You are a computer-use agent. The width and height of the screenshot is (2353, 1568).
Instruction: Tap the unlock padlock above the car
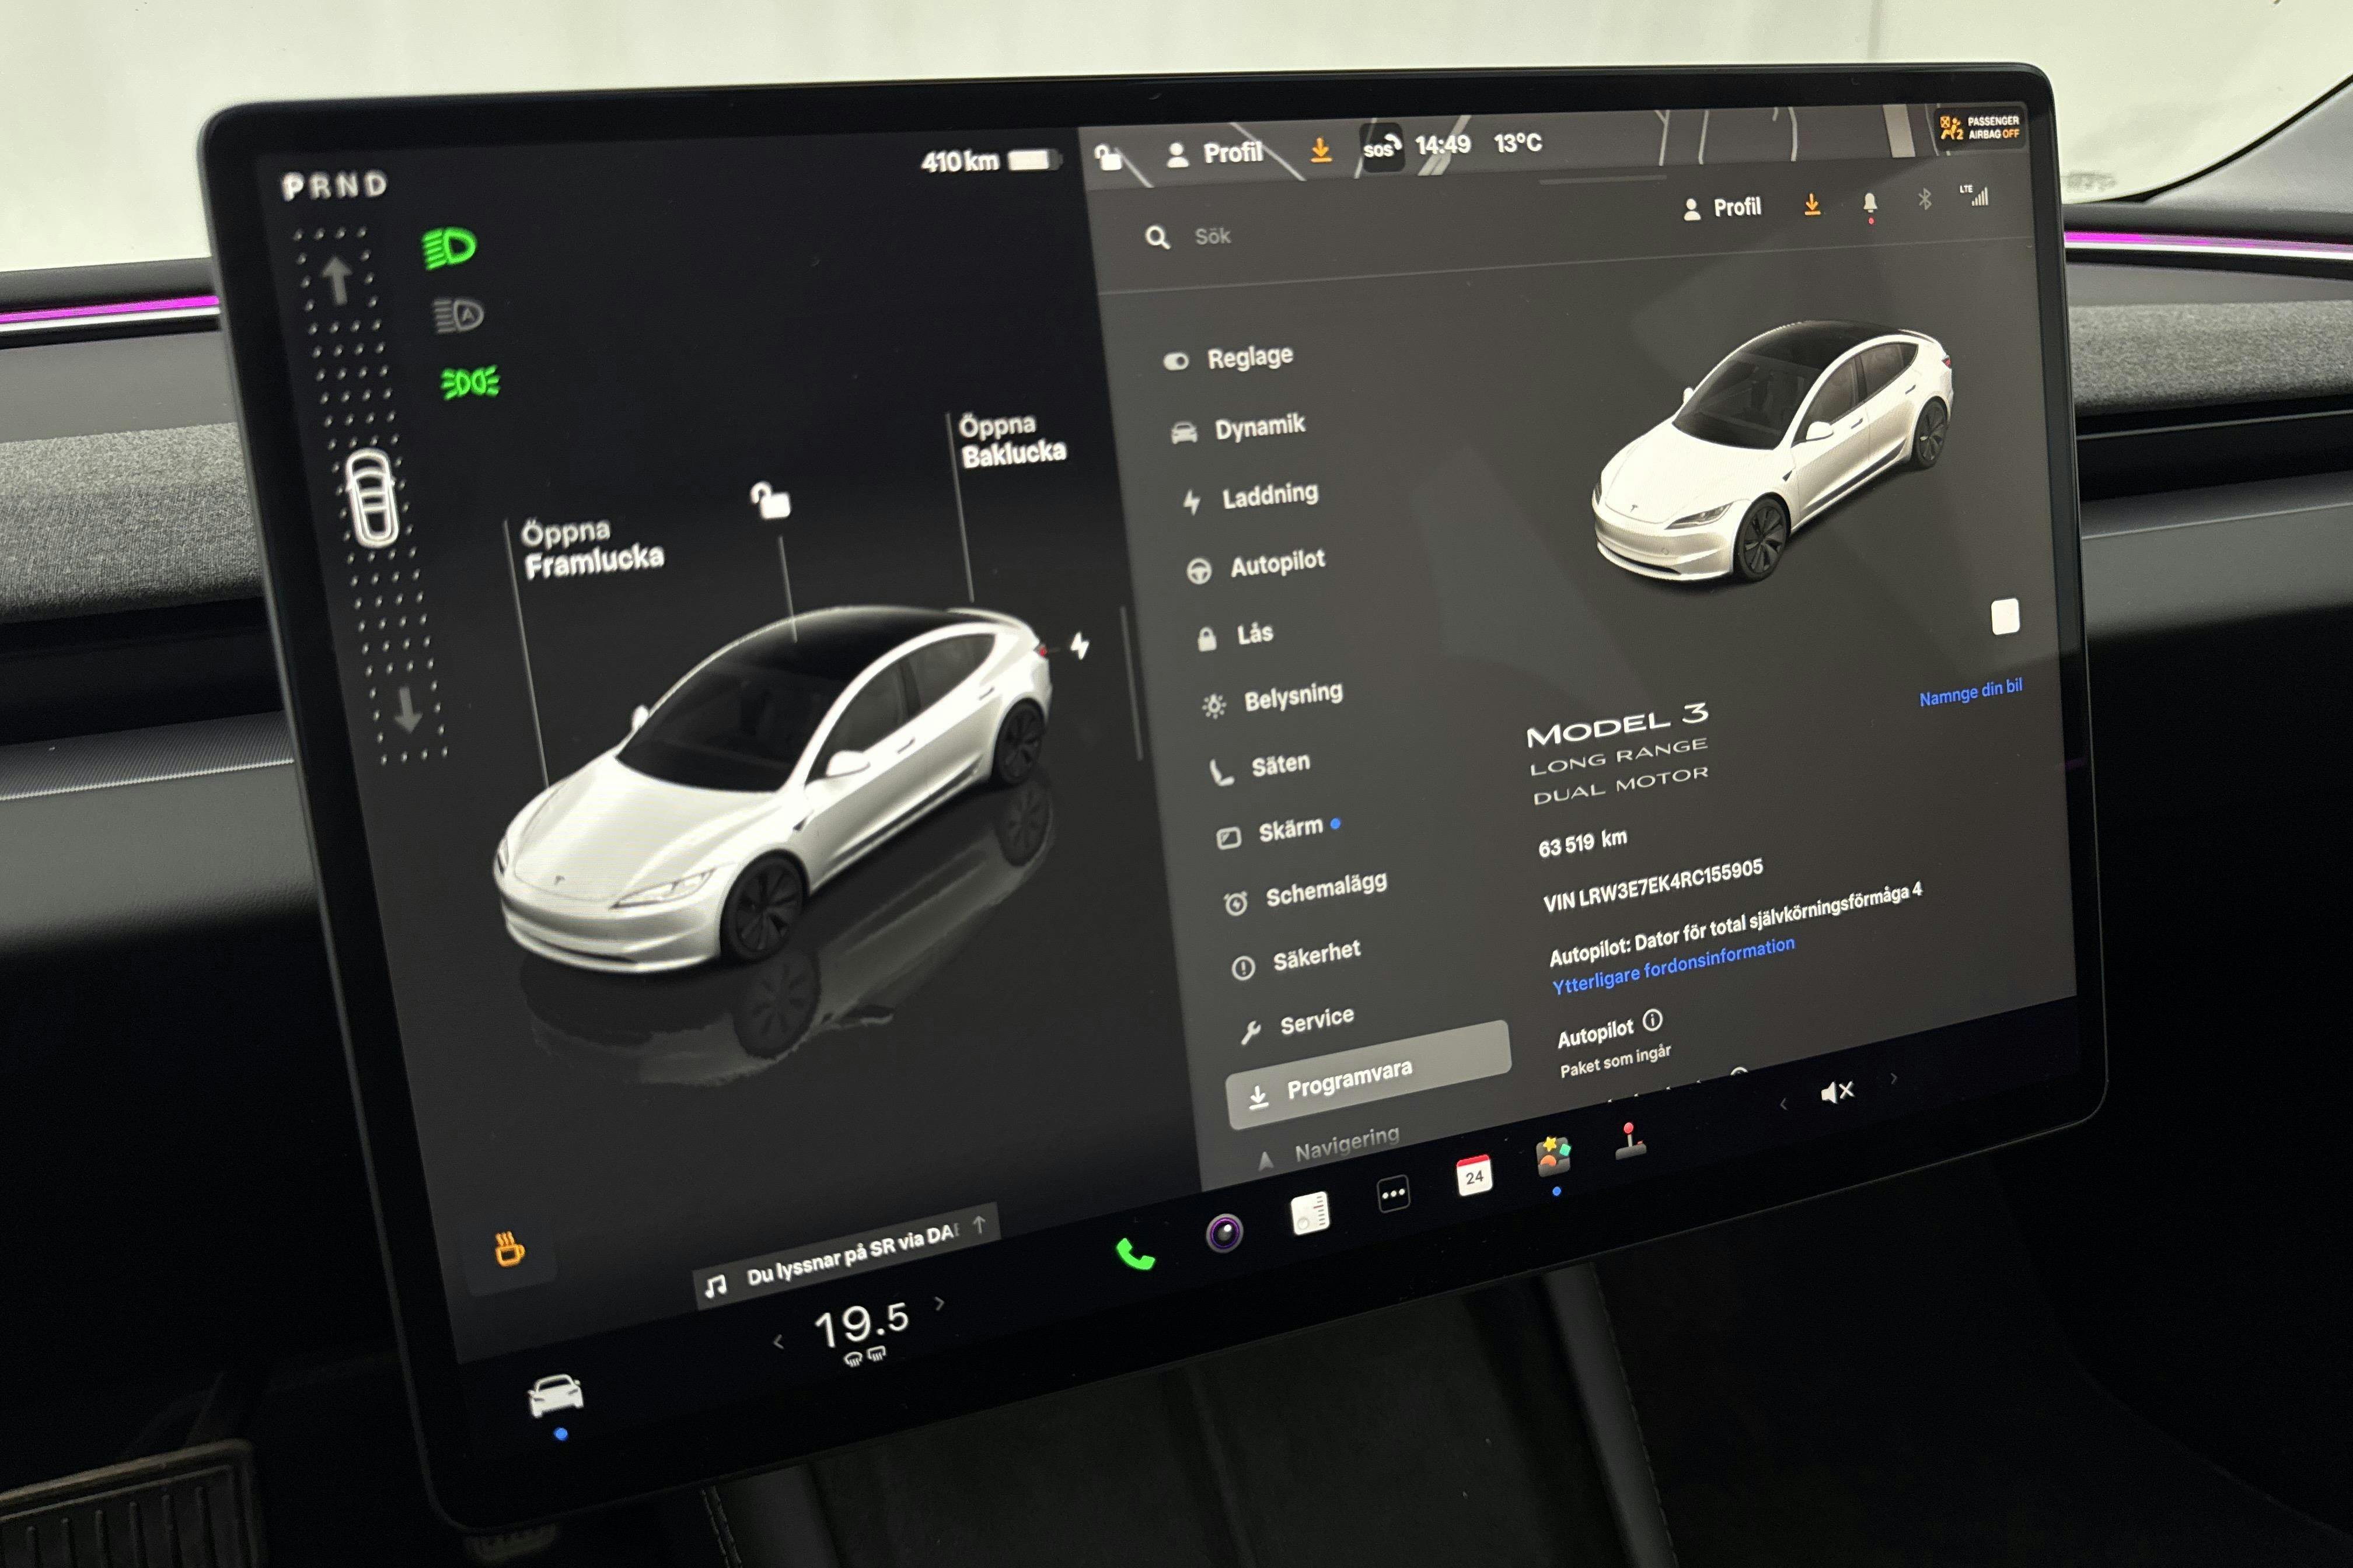(770, 500)
